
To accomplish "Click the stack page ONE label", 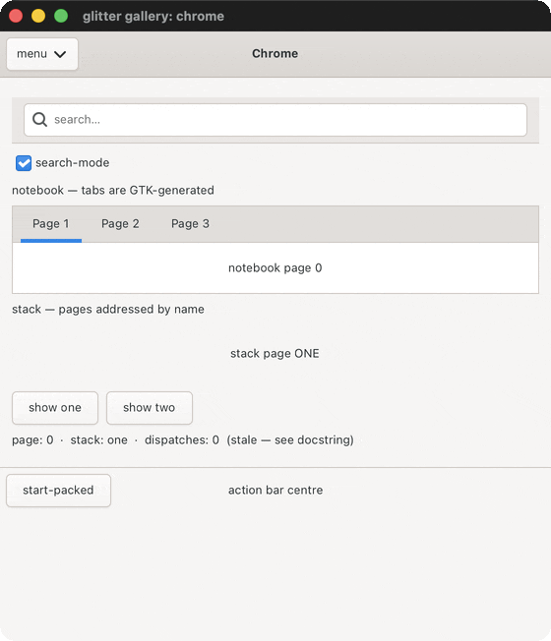I will click(275, 353).
